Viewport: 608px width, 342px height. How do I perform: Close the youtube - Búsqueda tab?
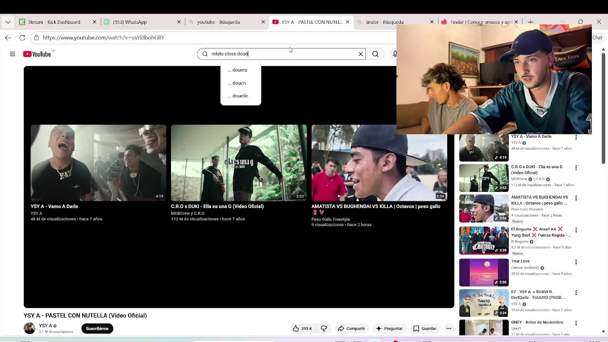click(263, 22)
